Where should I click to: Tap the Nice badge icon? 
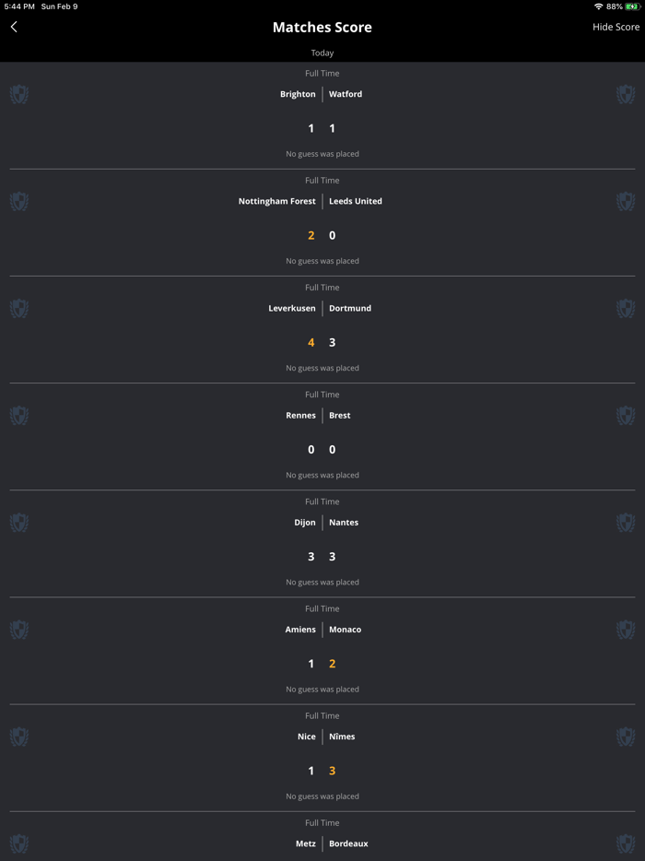19,737
